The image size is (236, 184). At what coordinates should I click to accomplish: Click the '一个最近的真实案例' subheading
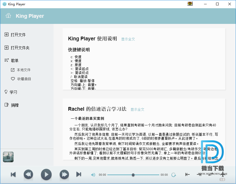coord(87,118)
